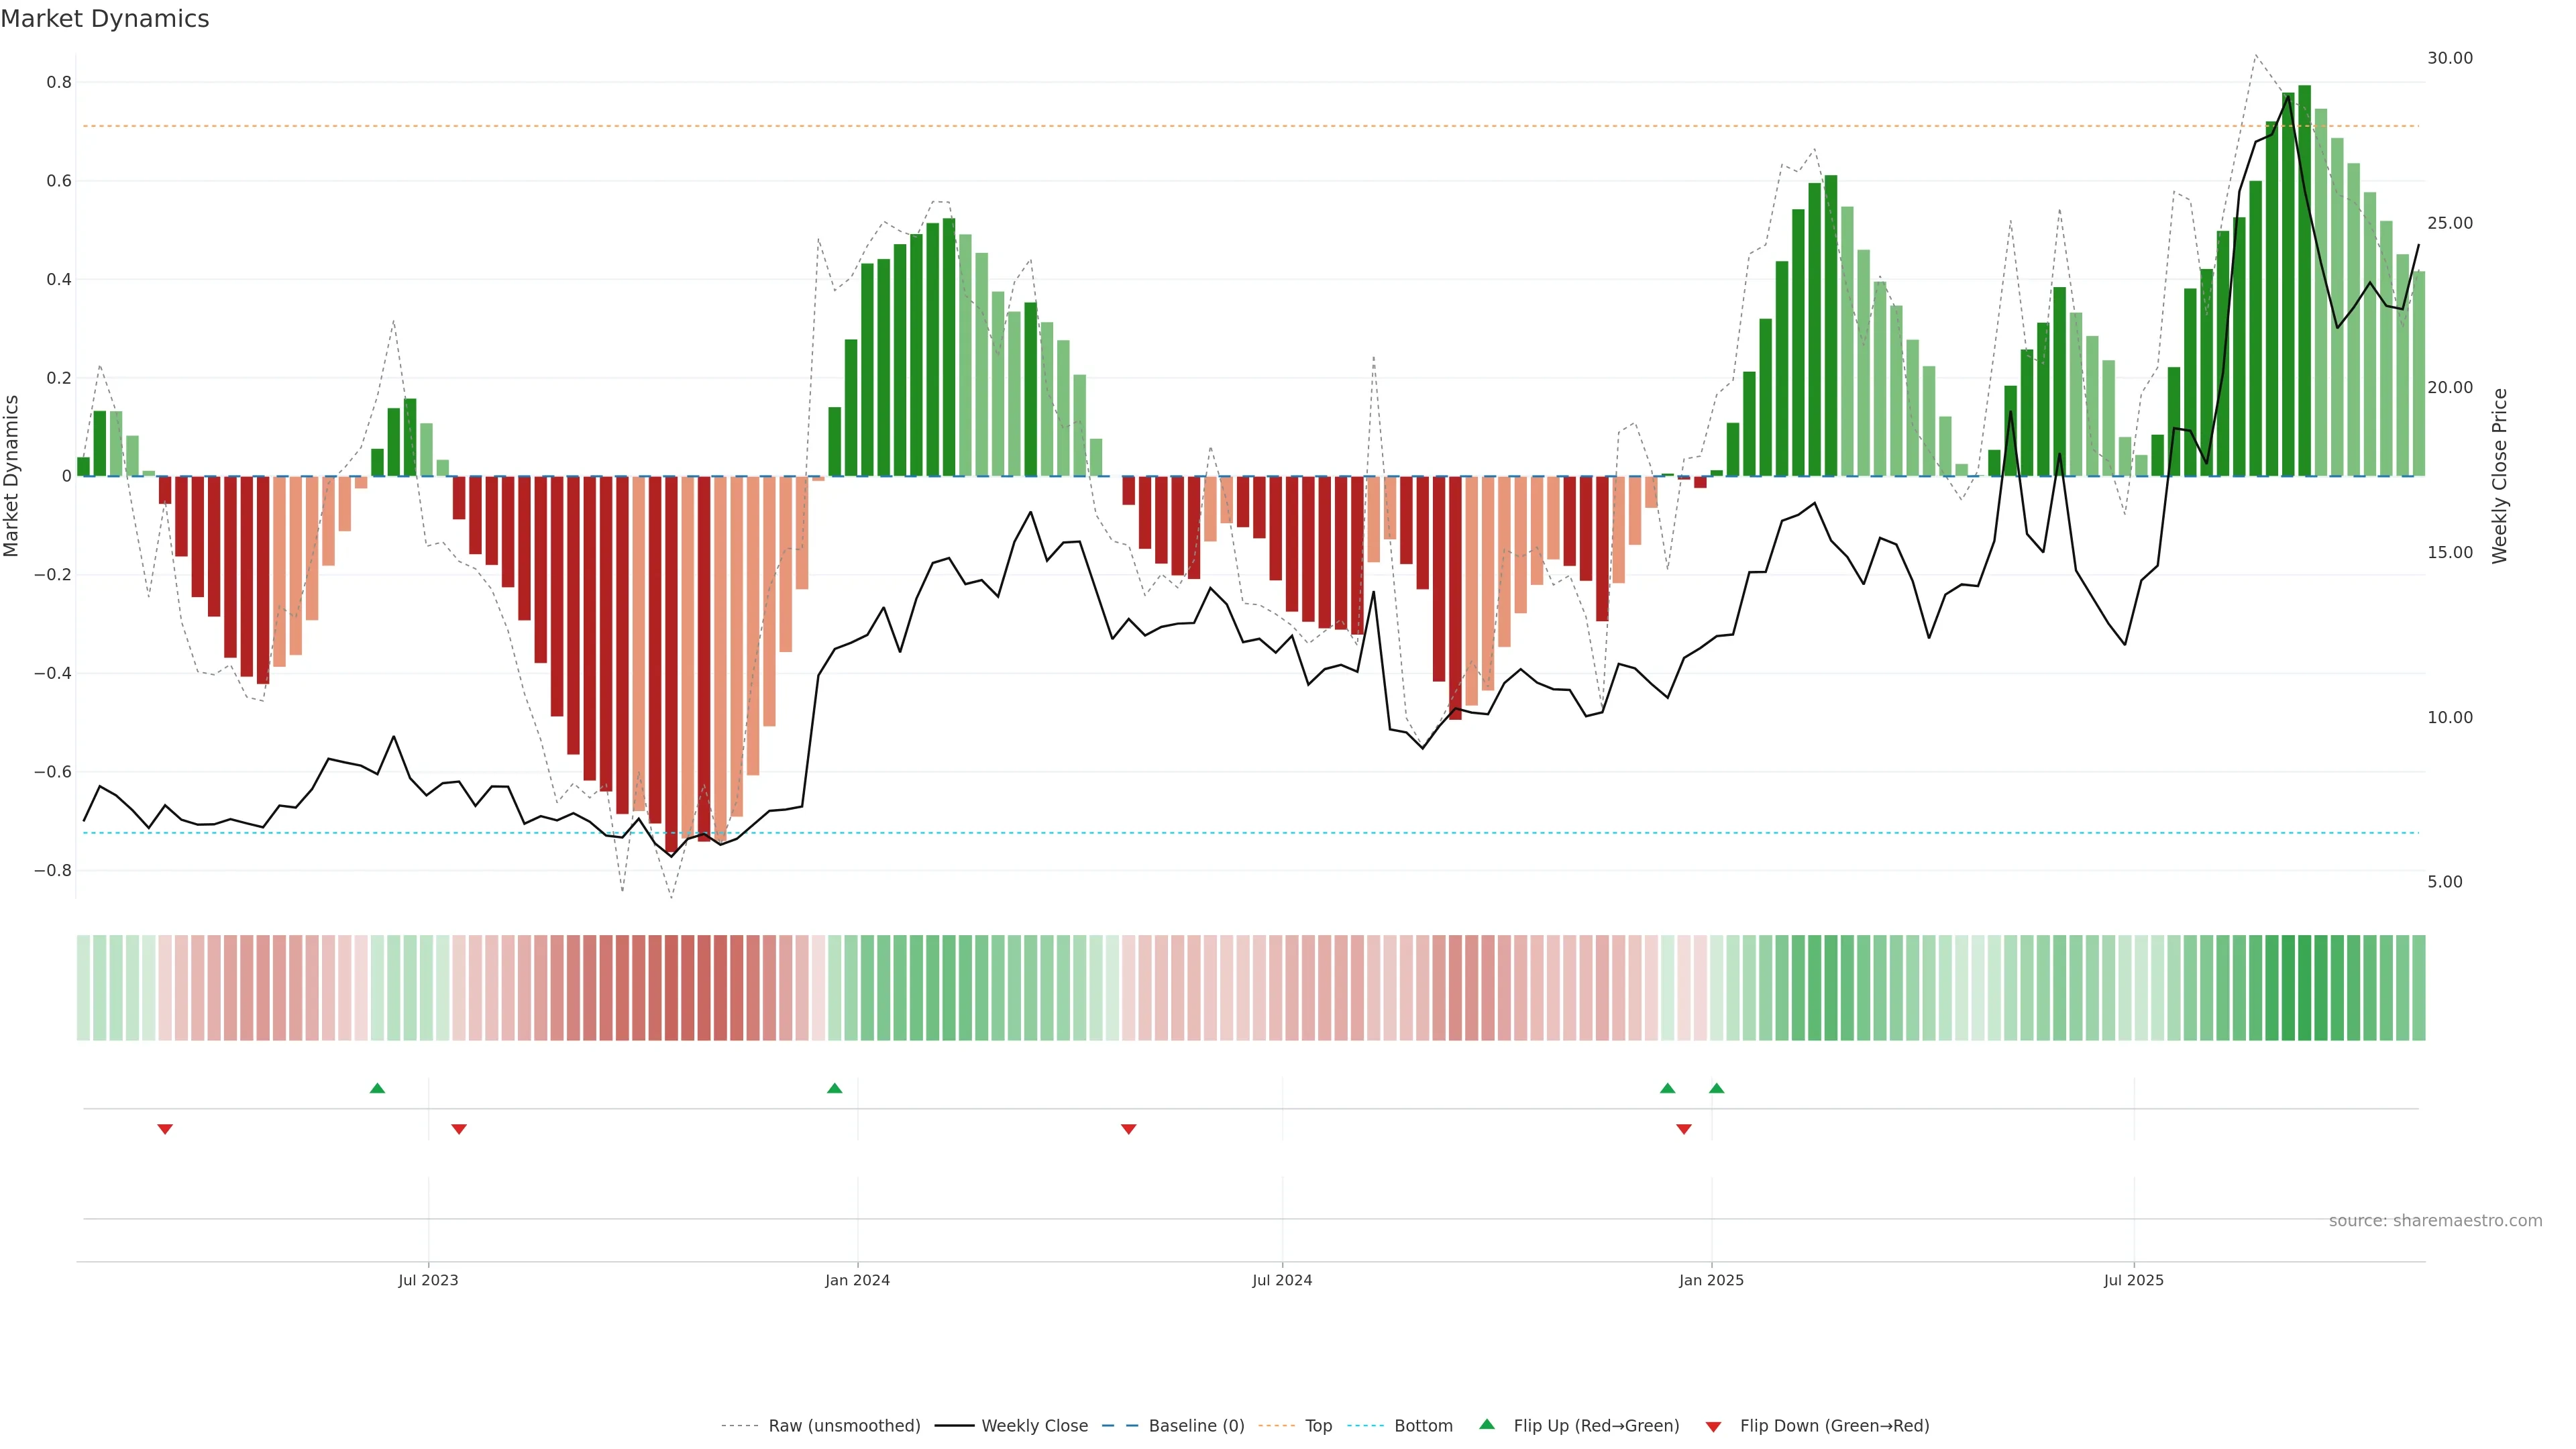Screen dimensions: 2576x1449
Task: Click the Jul 2024 x-axis label
Action: pyautogui.click(x=1282, y=1280)
